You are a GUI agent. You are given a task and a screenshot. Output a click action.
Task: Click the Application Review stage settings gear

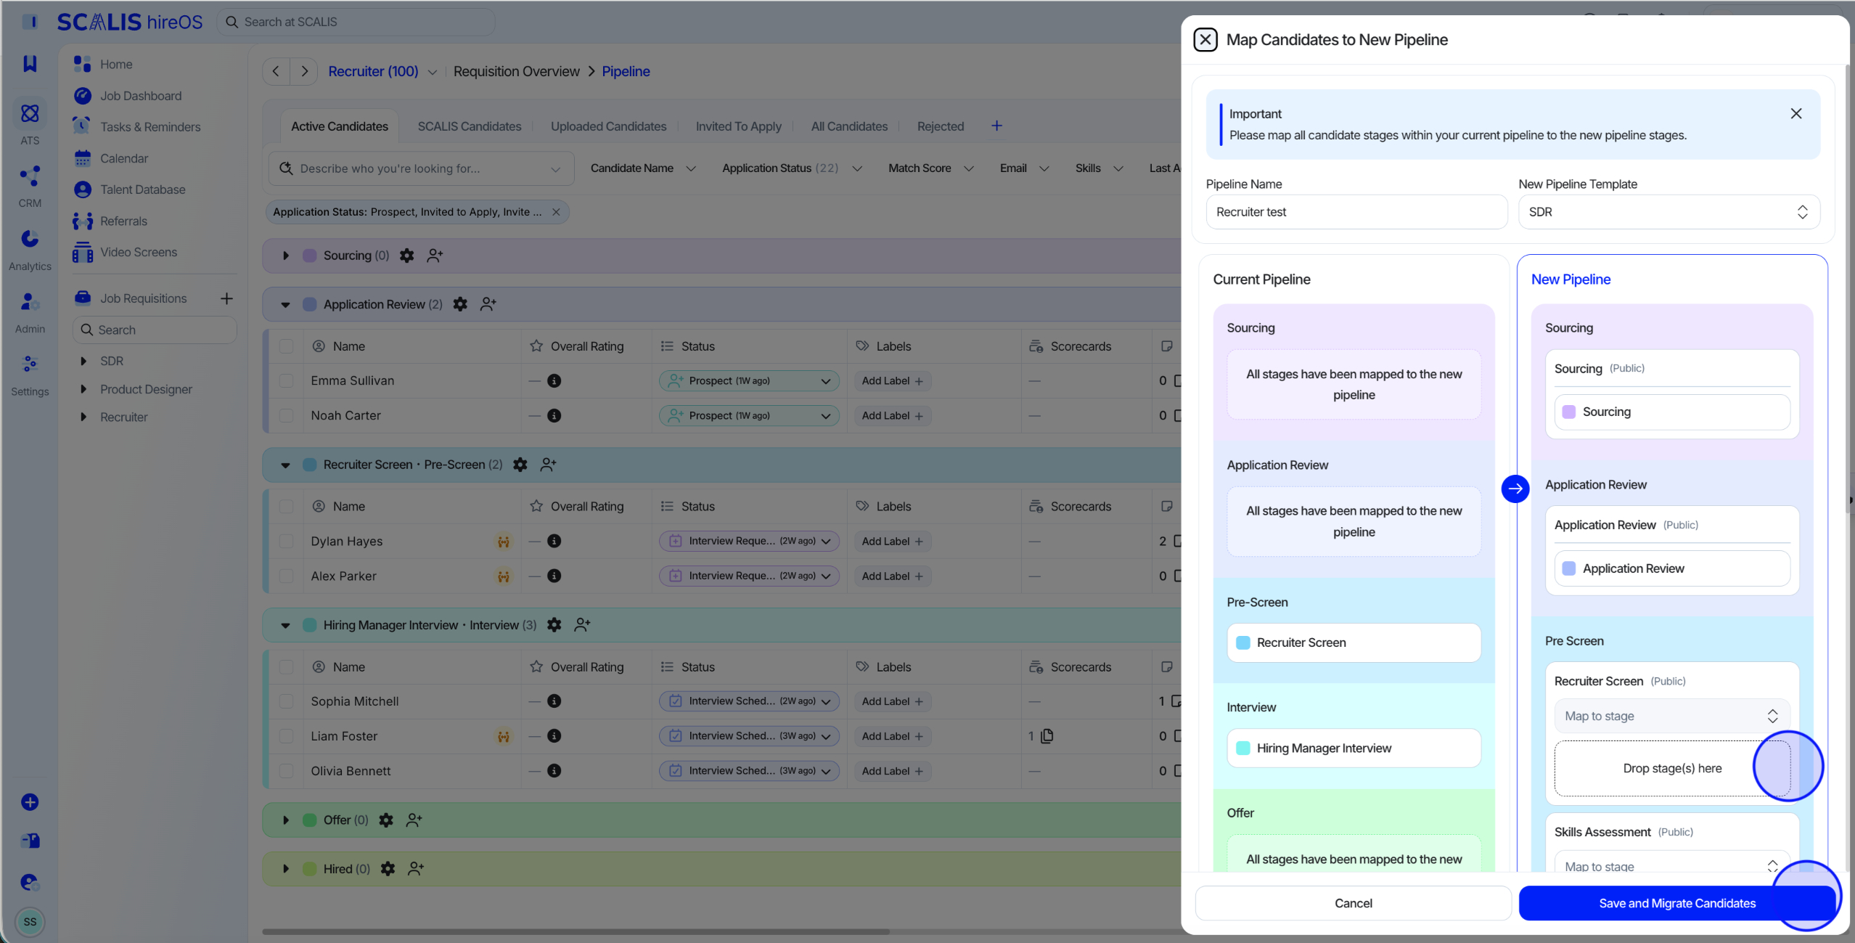tap(460, 304)
